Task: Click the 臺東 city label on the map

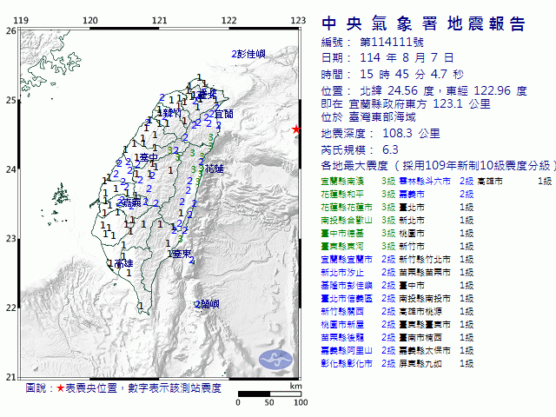Action: (x=180, y=254)
